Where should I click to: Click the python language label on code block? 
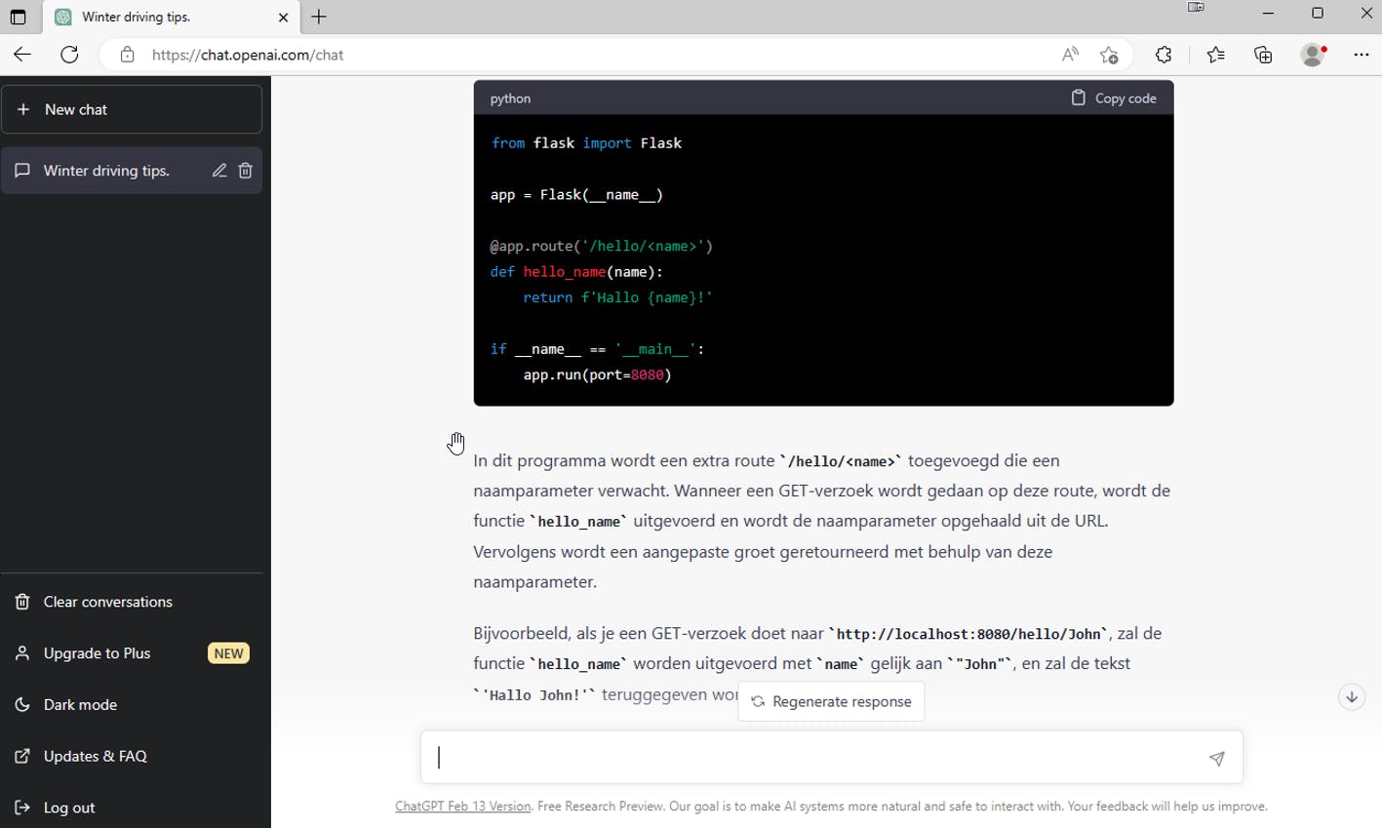pyautogui.click(x=510, y=99)
